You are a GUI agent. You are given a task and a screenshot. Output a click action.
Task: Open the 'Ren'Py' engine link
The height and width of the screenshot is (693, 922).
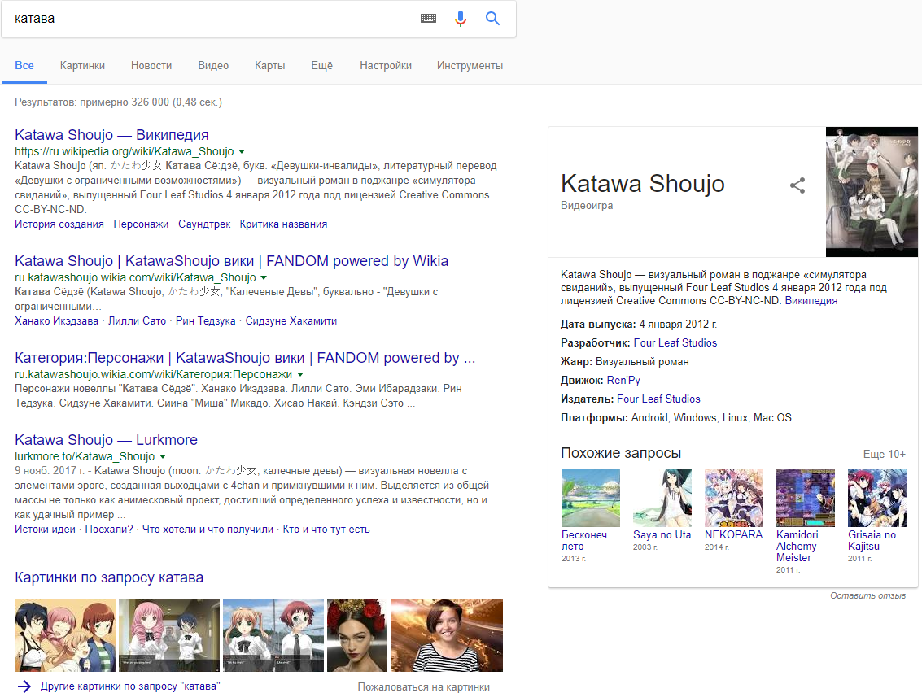click(x=623, y=381)
